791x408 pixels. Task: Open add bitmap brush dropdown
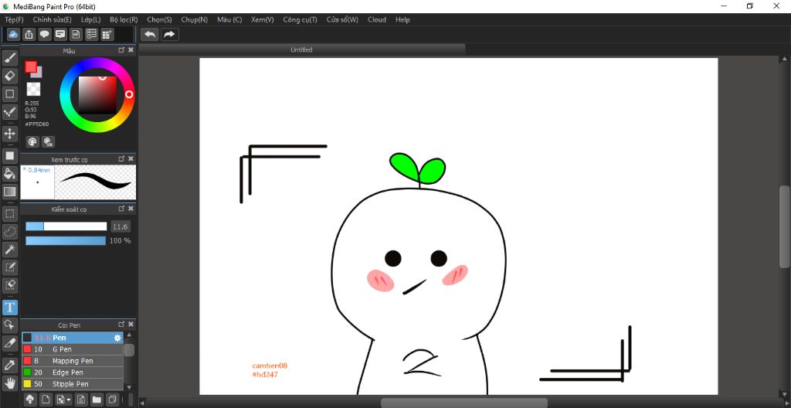pos(63,399)
